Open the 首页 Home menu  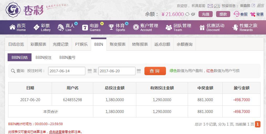click(x=18, y=27)
